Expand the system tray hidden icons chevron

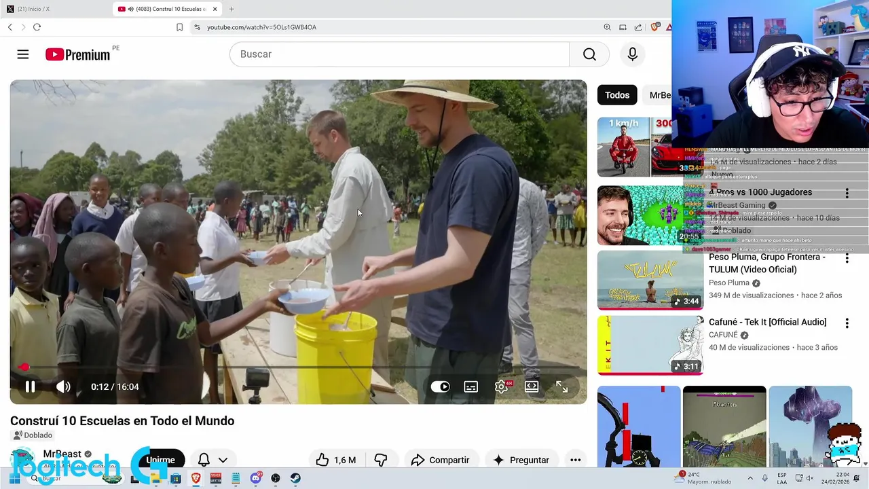click(x=750, y=478)
